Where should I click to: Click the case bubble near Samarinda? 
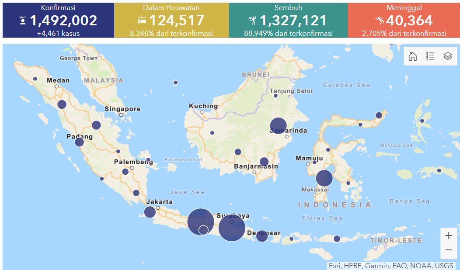[x=278, y=126]
